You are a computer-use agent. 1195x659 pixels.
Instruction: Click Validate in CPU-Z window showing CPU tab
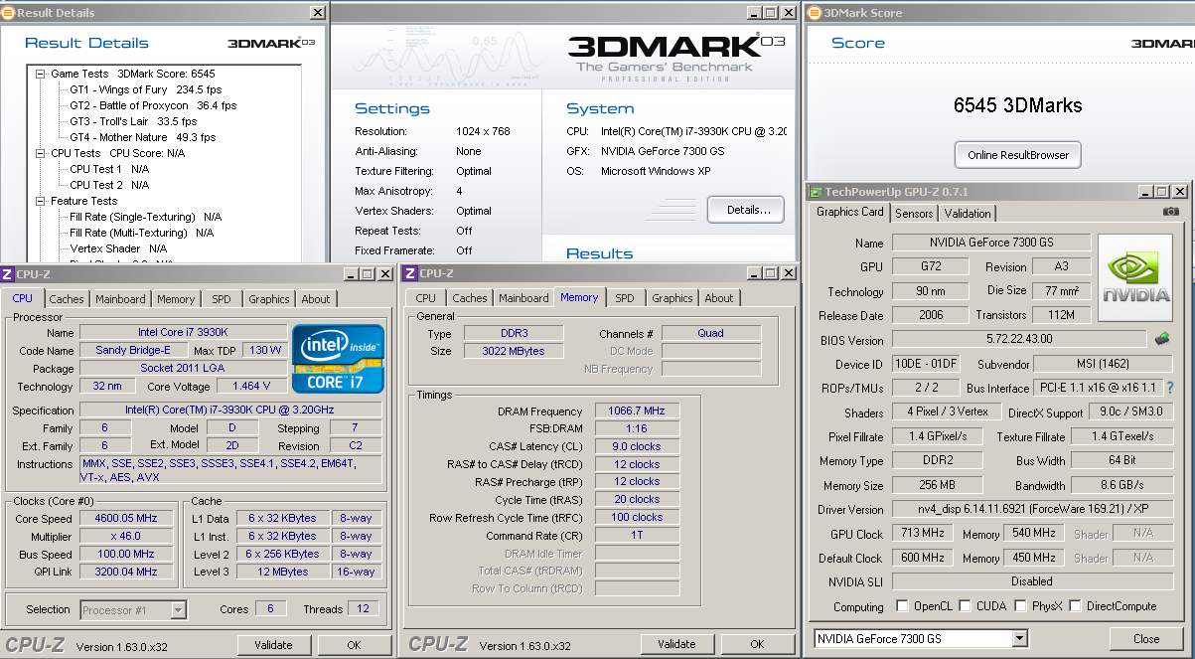(x=273, y=645)
